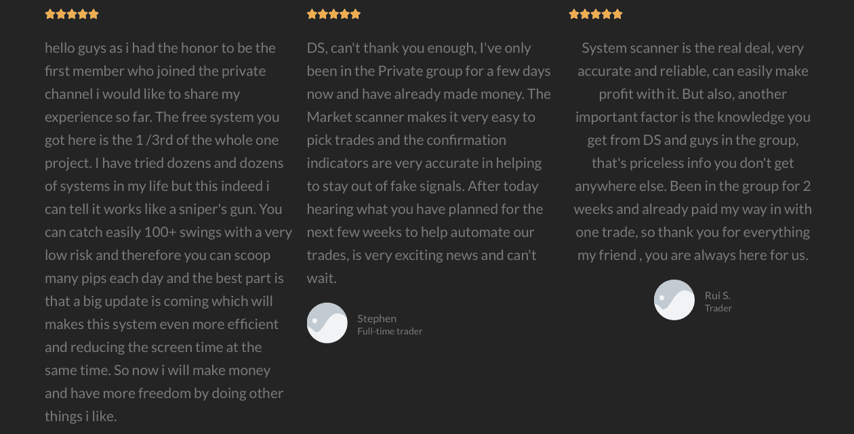Click first star above Stephen's "DS, can't thank" review
Viewport: 854px width, 434px height.
point(312,14)
